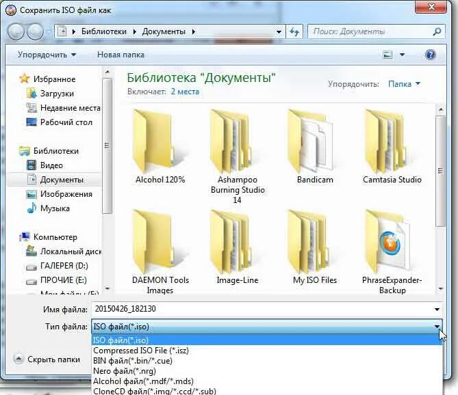Select the ПРОЧИЕ (E:) drive
The width and height of the screenshot is (458, 395).
64,280
